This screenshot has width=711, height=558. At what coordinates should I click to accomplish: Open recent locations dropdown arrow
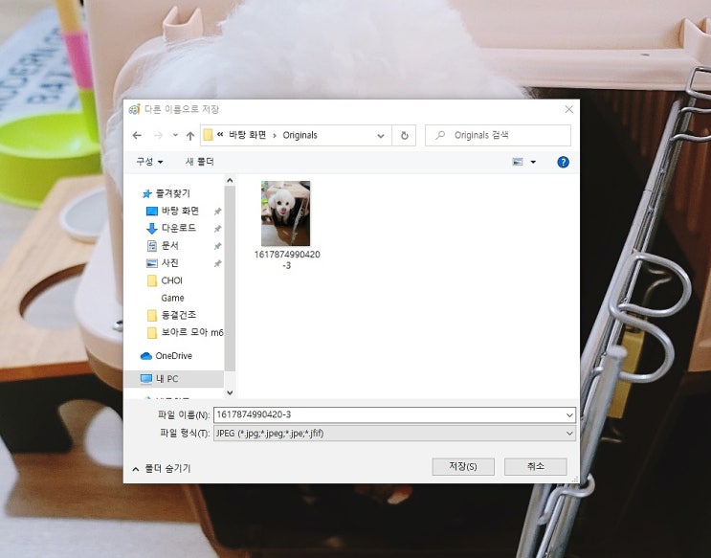[175, 135]
